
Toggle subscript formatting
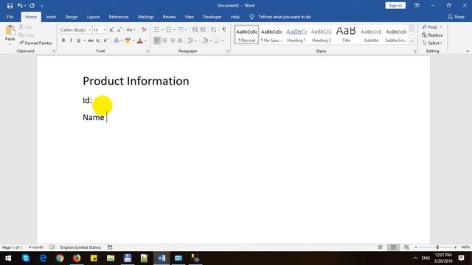click(x=98, y=40)
